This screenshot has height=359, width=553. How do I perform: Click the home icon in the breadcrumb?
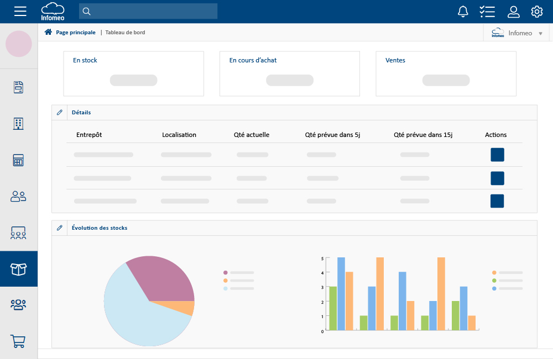[x=48, y=32]
